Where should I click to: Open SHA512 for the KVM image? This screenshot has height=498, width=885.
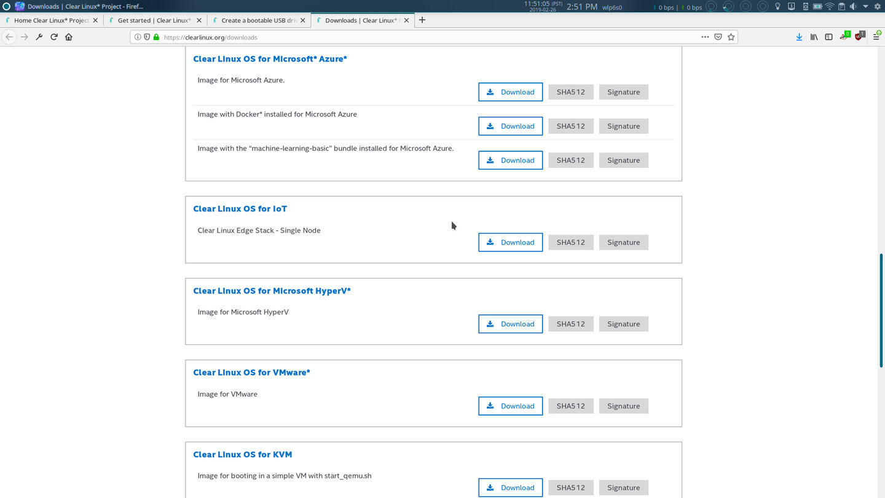[570, 488]
